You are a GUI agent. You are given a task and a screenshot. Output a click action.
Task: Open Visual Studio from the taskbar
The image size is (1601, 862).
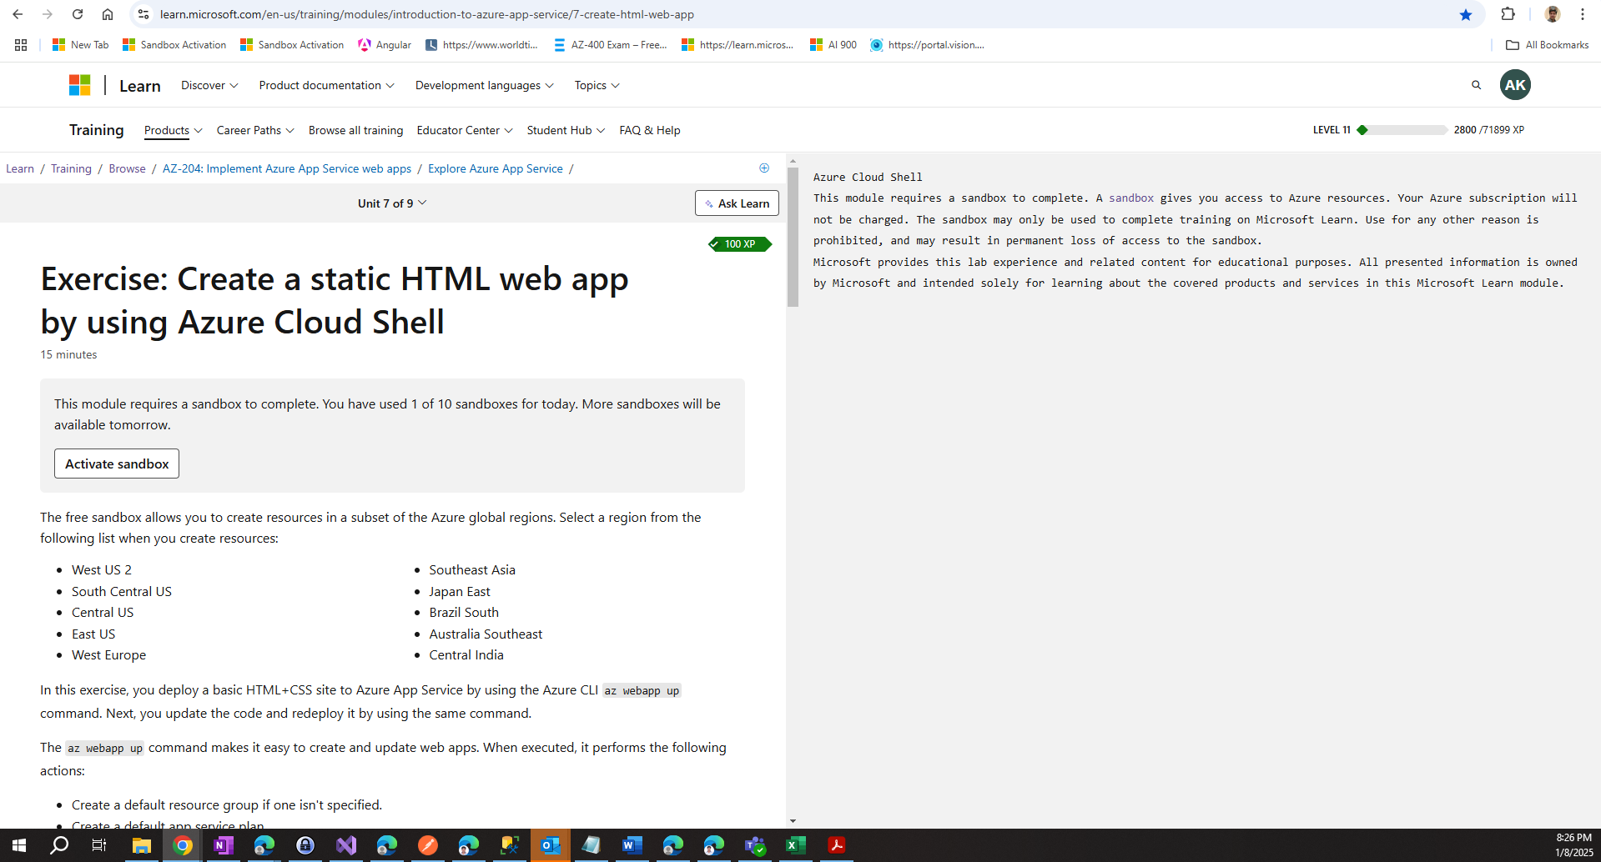click(x=346, y=845)
